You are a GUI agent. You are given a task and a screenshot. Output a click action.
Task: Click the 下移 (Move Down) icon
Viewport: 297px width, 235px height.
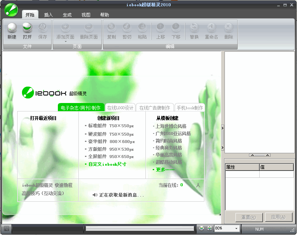pos(176,27)
